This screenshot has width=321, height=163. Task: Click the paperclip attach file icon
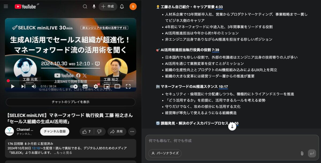[302, 153]
